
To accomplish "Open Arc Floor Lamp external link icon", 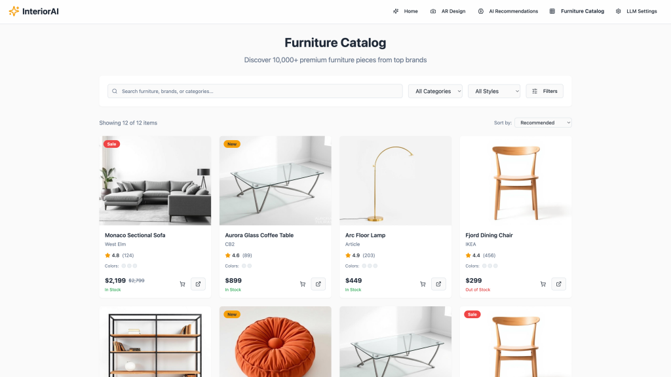I will pos(438,284).
